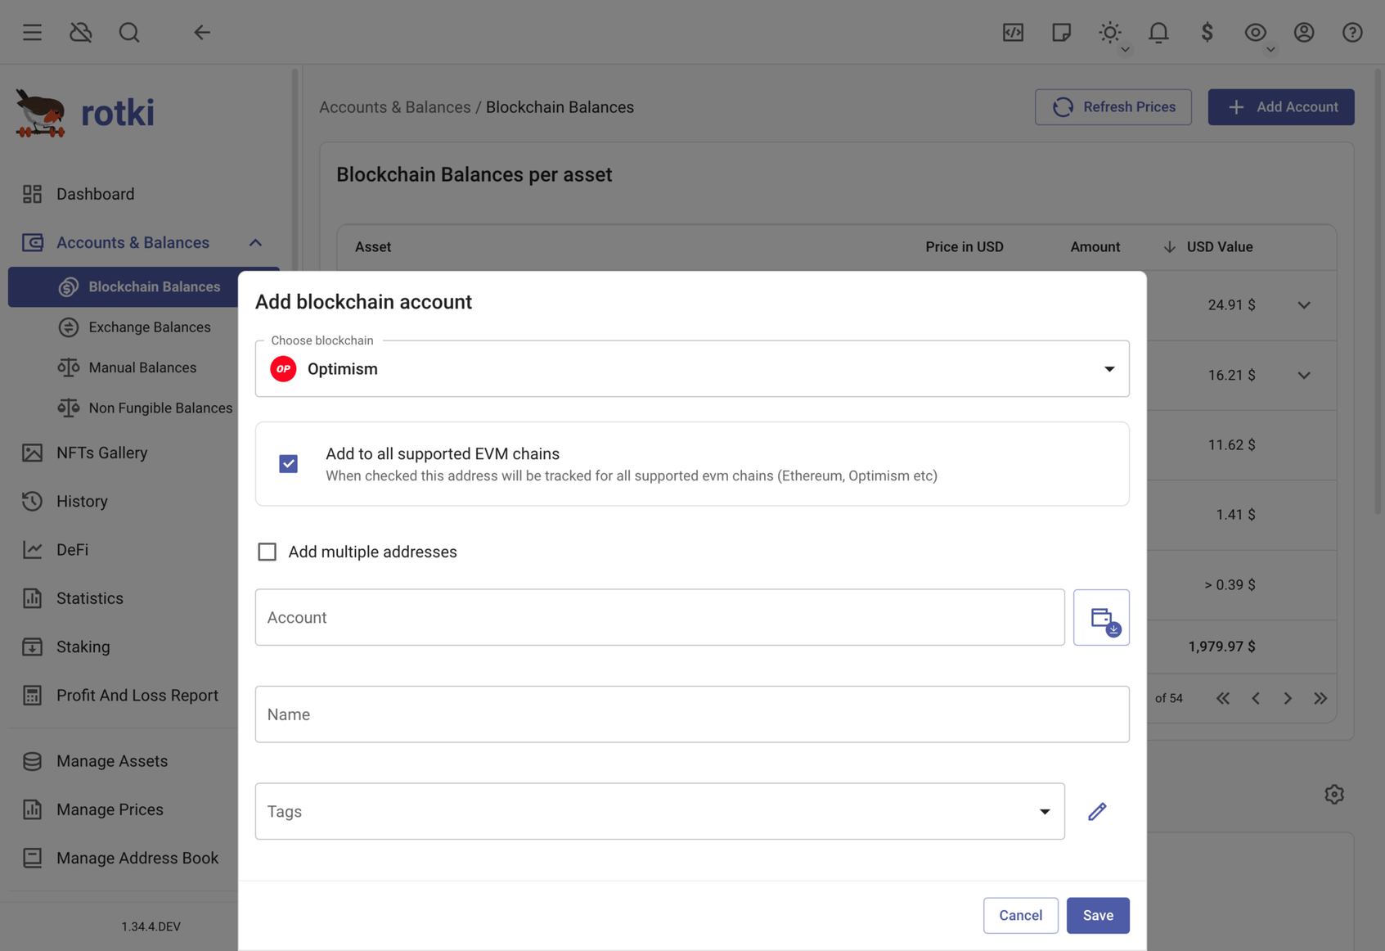Click the Add Account button
The width and height of the screenshot is (1385, 951).
pyautogui.click(x=1281, y=107)
